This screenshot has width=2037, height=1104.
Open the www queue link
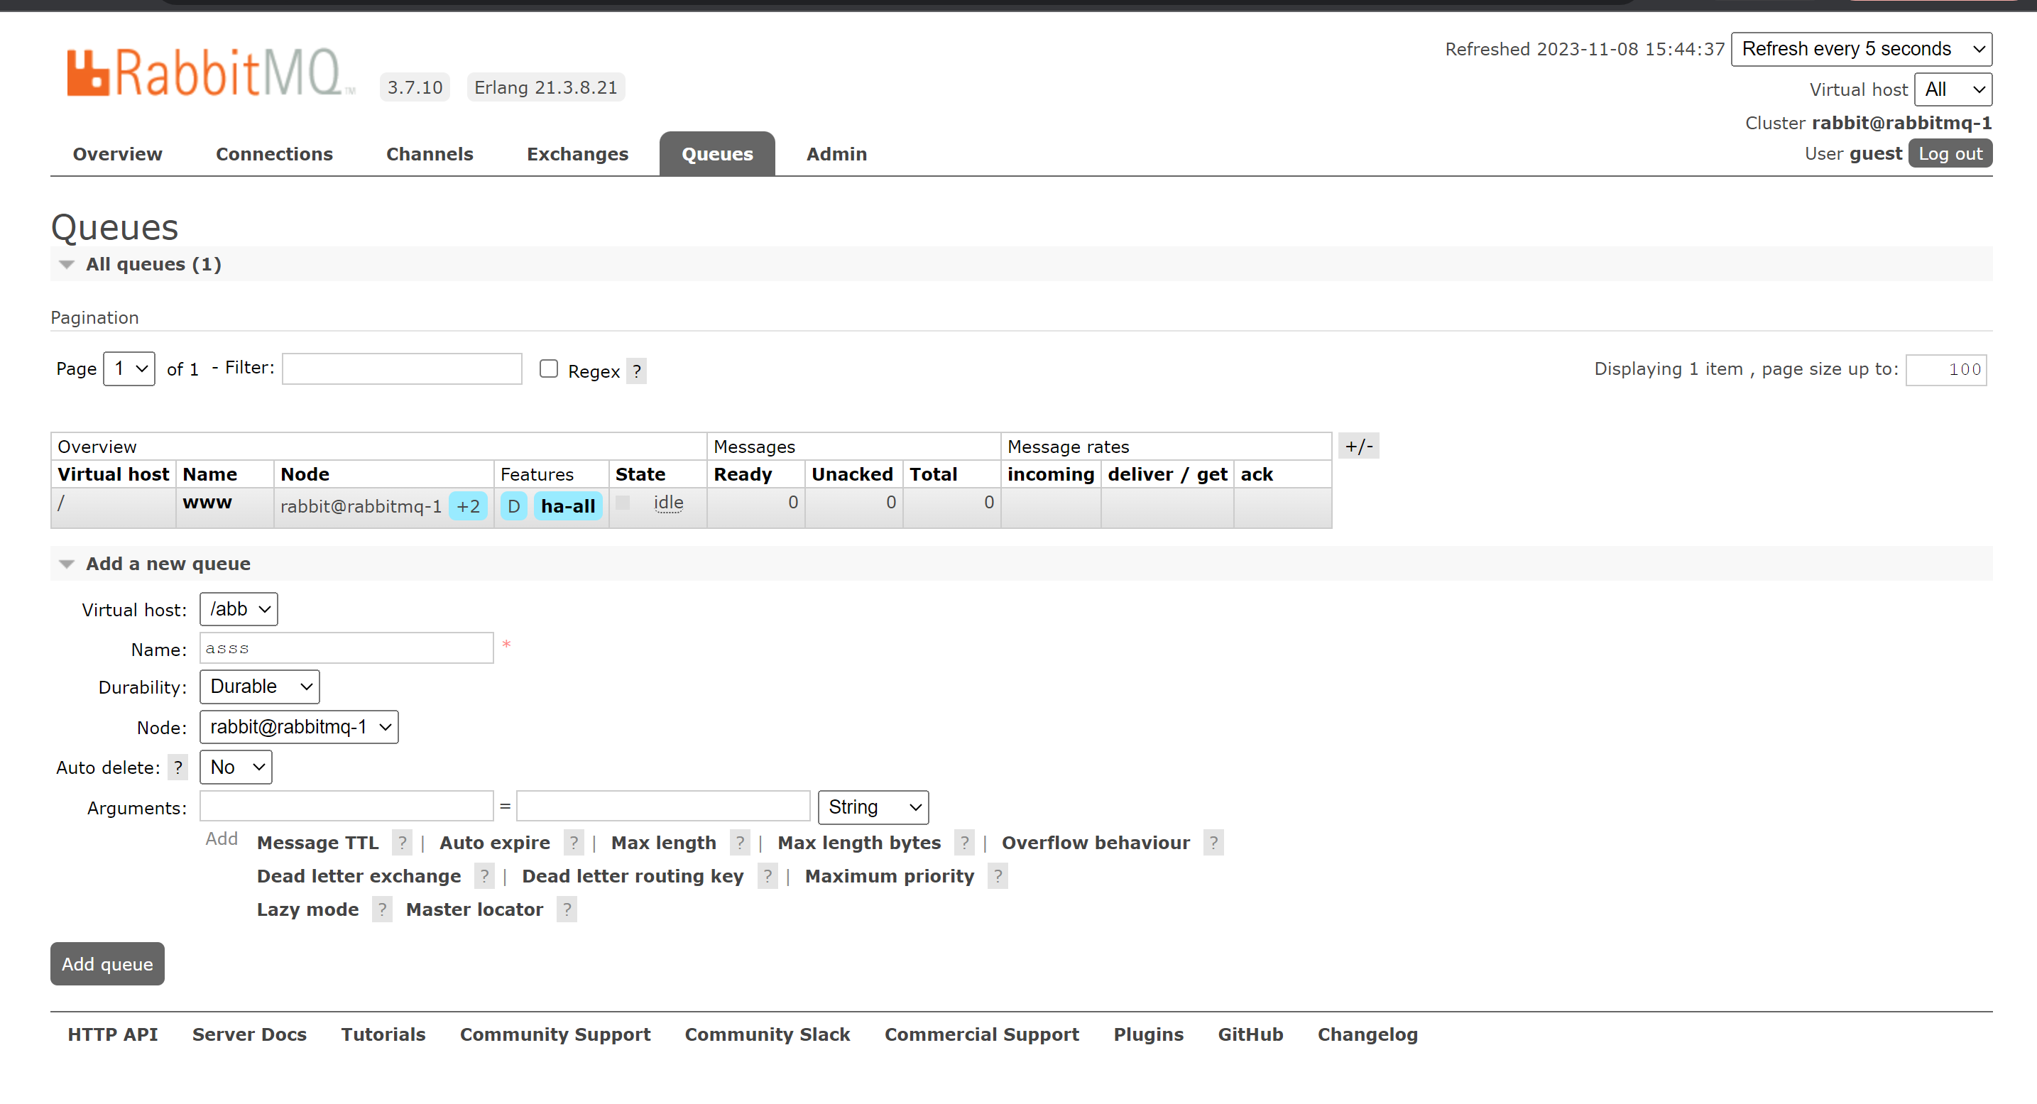[207, 502]
